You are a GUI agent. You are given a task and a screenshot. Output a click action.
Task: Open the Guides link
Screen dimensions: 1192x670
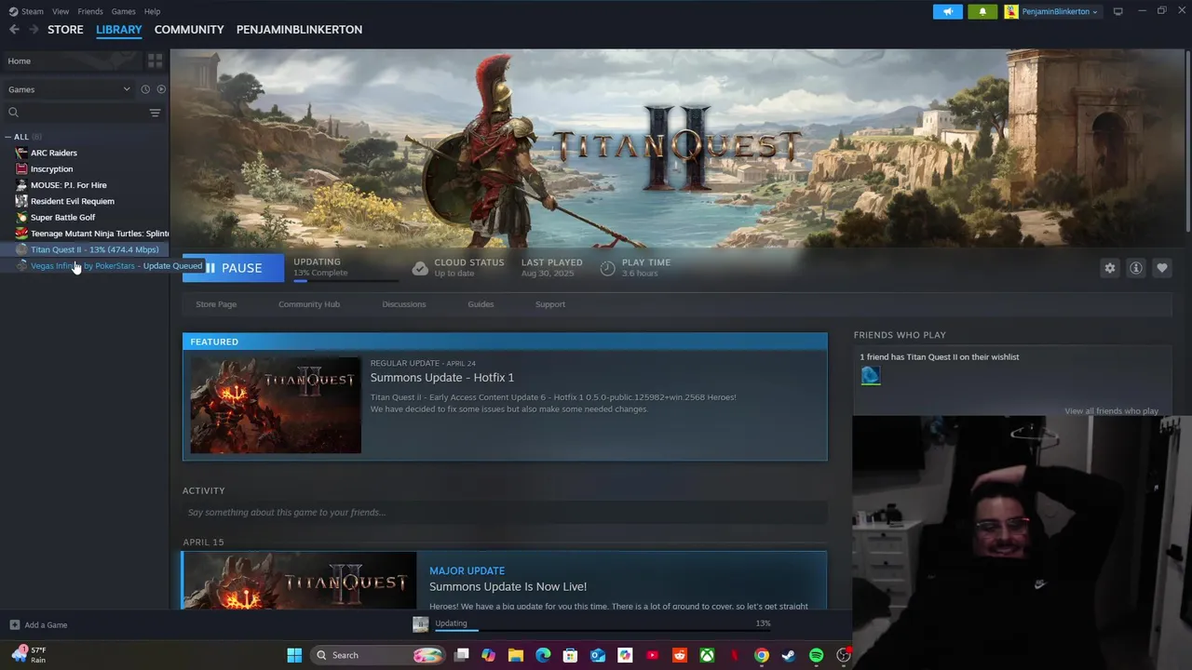[481, 304]
